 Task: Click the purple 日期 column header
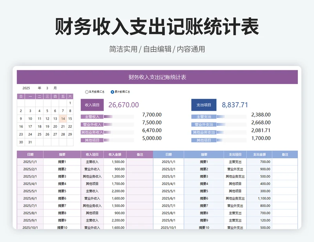click(x=30, y=154)
